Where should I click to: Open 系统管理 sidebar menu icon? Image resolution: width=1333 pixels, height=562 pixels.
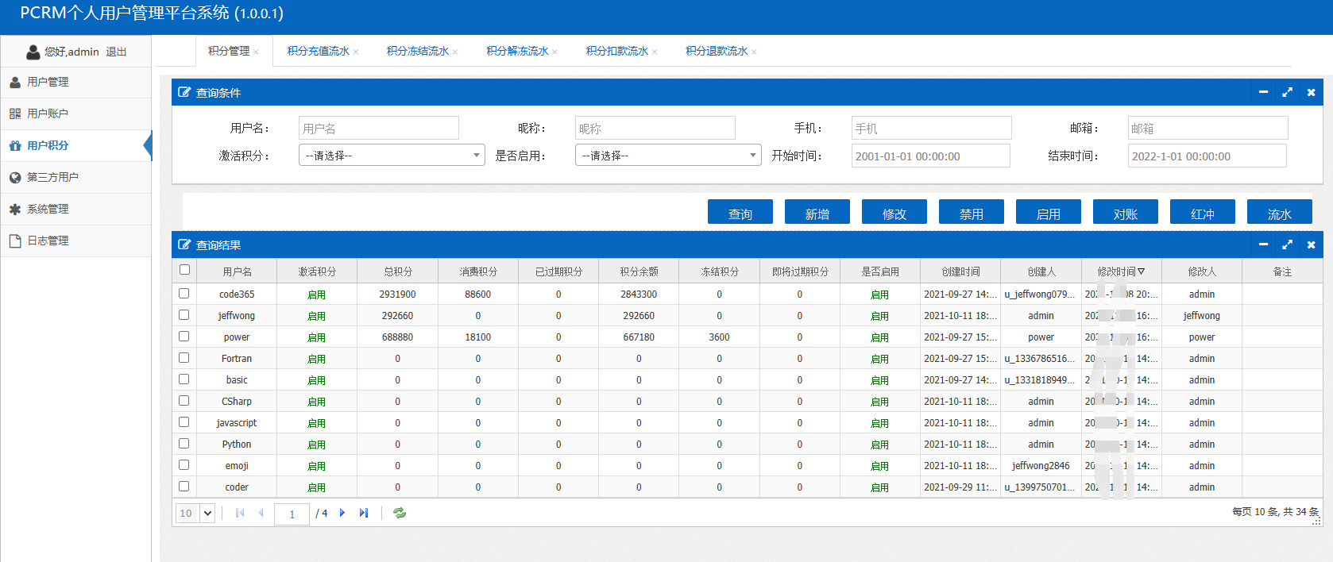pyautogui.click(x=15, y=209)
